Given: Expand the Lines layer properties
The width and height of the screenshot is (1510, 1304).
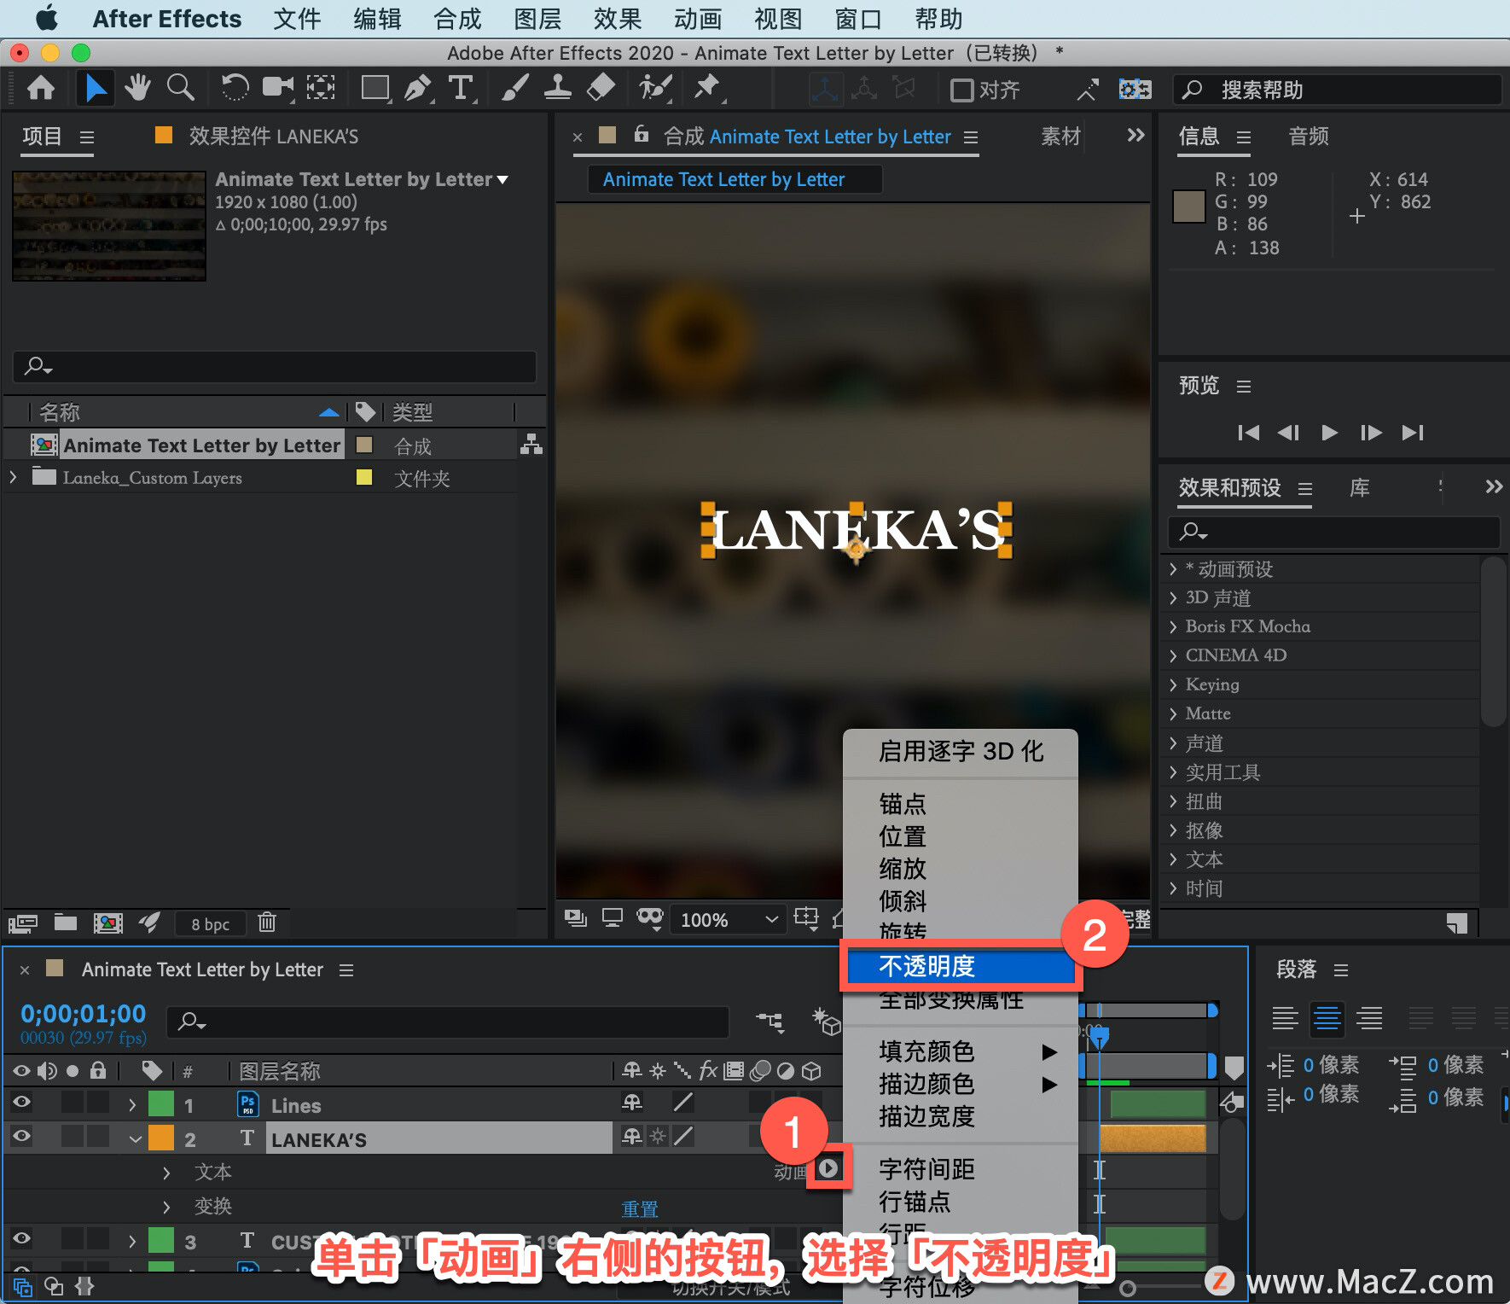Looking at the screenshot, I should pyautogui.click(x=131, y=1104).
